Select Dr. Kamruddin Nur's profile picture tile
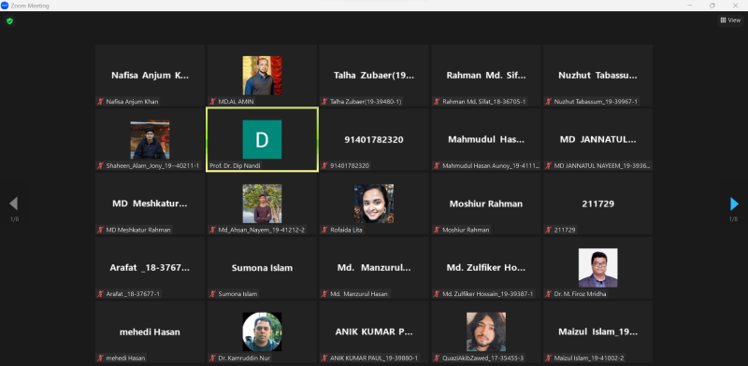Viewport: 748px width, 366px height. pos(262,331)
